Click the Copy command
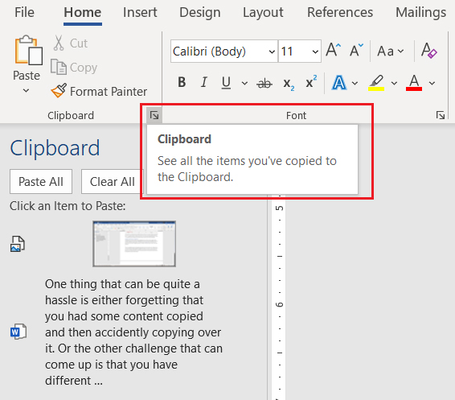The height and width of the screenshot is (400, 455). (74, 68)
